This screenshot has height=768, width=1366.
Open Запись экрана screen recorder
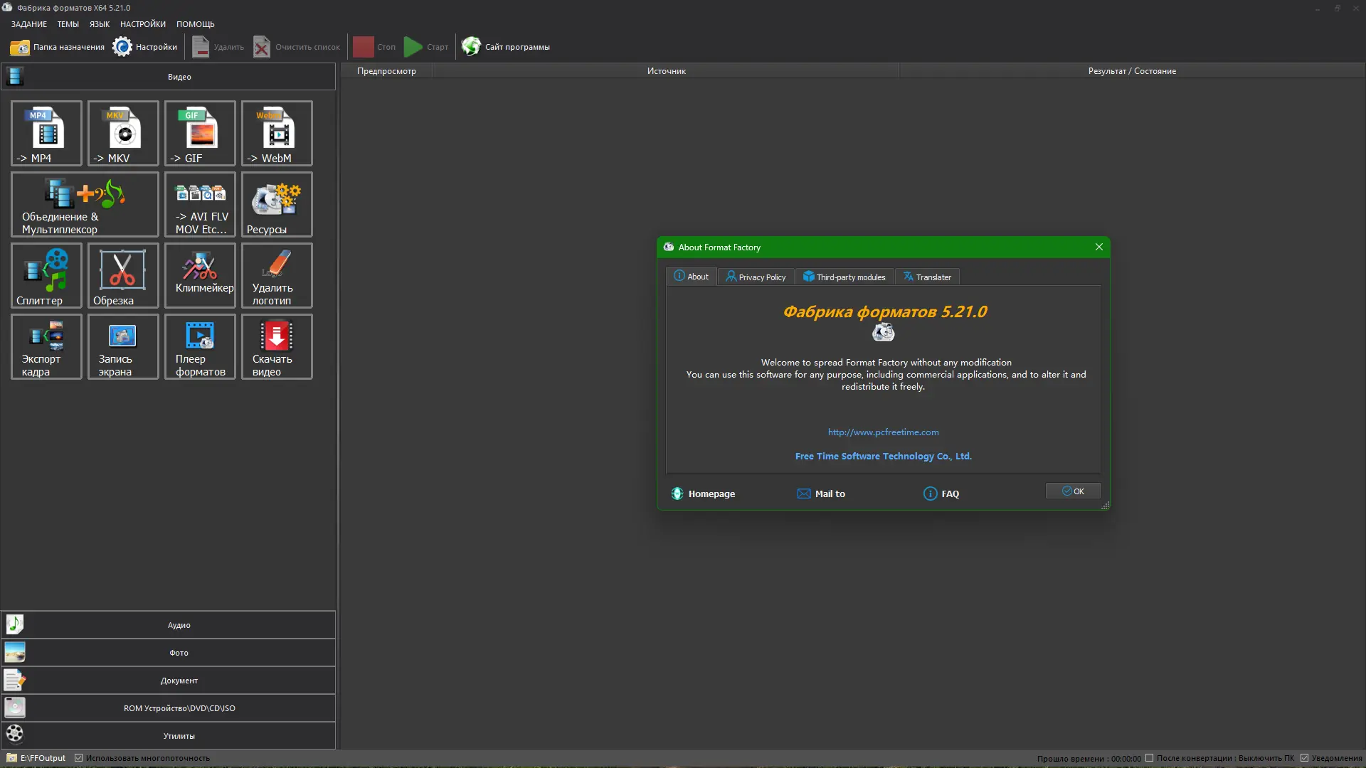[123, 346]
